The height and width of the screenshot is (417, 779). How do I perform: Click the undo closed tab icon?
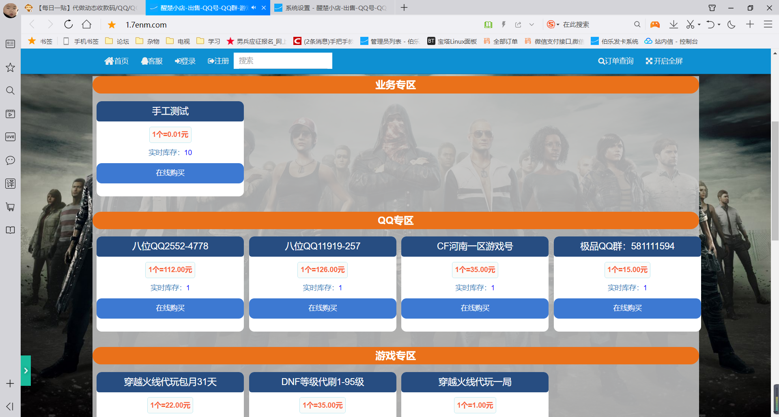710,24
